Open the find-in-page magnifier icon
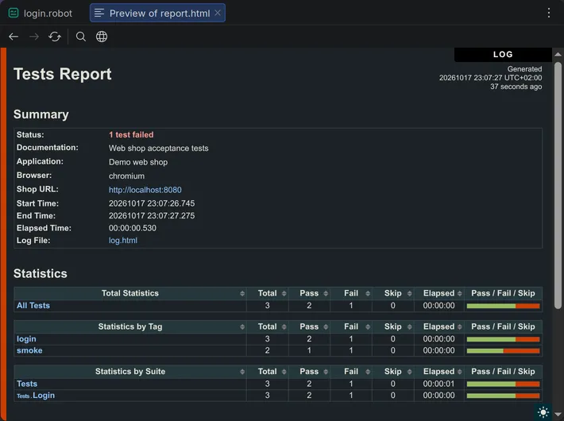 click(x=81, y=37)
